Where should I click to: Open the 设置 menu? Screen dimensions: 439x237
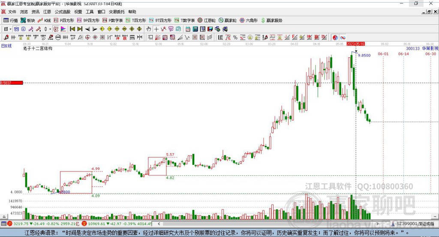click(78, 12)
